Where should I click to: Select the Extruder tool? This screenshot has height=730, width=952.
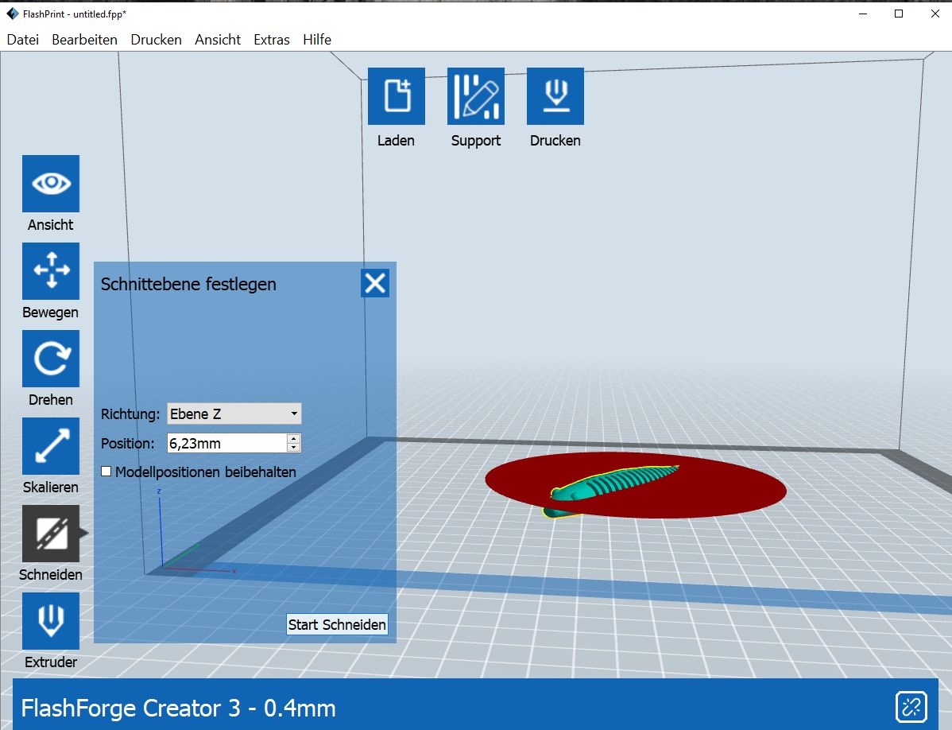pos(51,621)
